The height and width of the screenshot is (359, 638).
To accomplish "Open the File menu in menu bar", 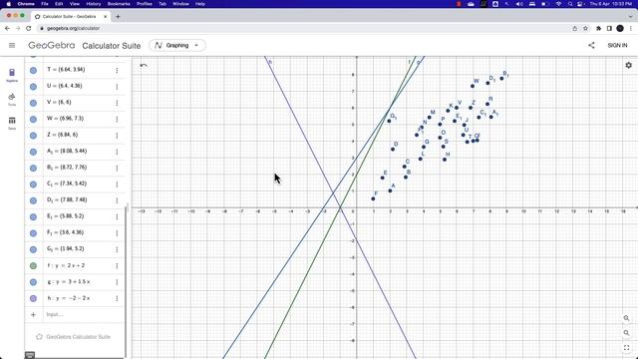I will 45,4.
